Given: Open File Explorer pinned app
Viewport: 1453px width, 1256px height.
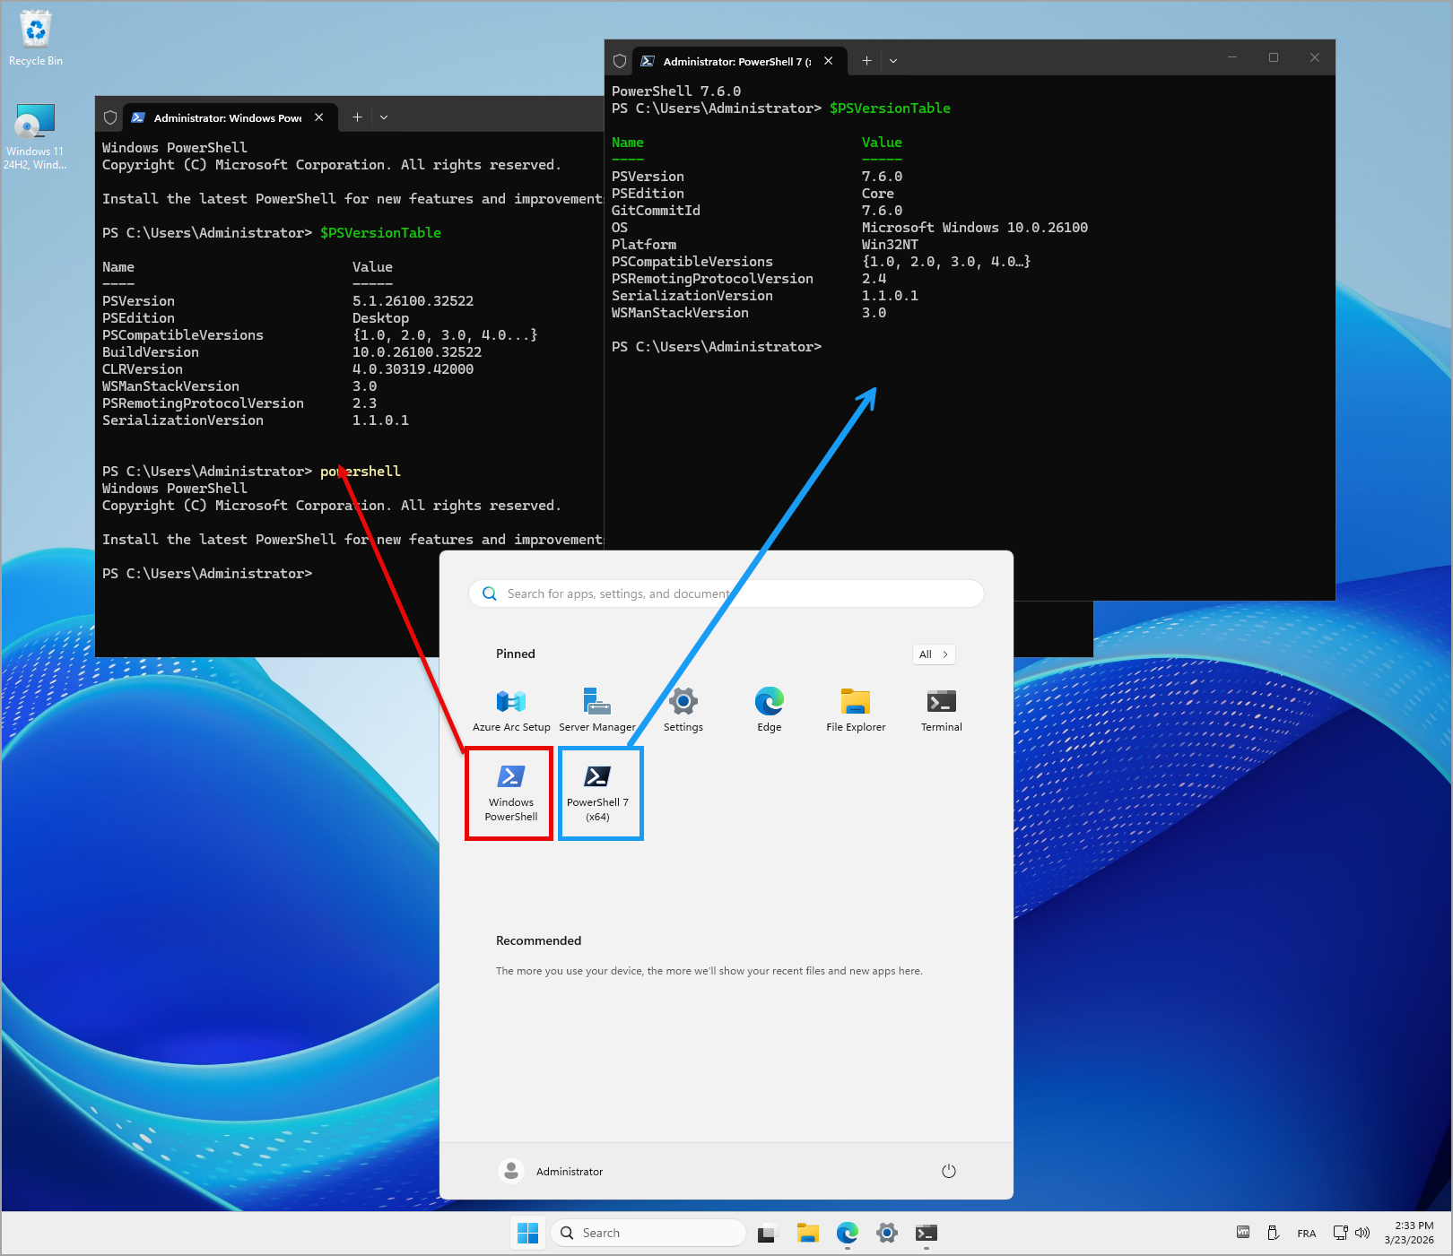Looking at the screenshot, I should tap(856, 710).
